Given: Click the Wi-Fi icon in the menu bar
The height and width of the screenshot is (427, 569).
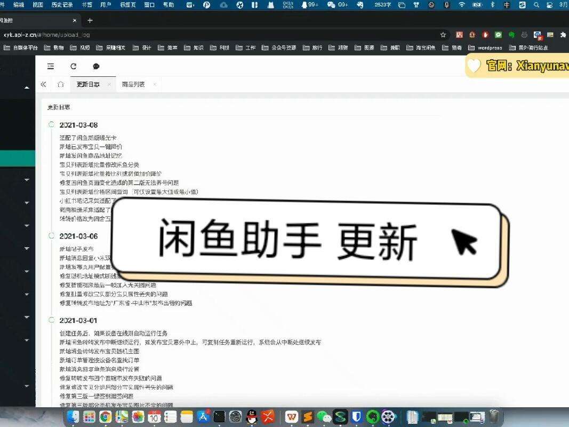Looking at the screenshot, I should 462,5.
